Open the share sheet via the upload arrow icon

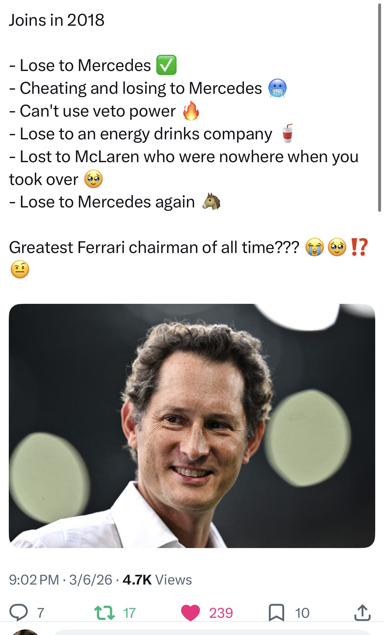[x=362, y=613]
